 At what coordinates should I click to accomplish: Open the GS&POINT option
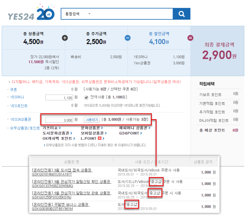(131, 133)
